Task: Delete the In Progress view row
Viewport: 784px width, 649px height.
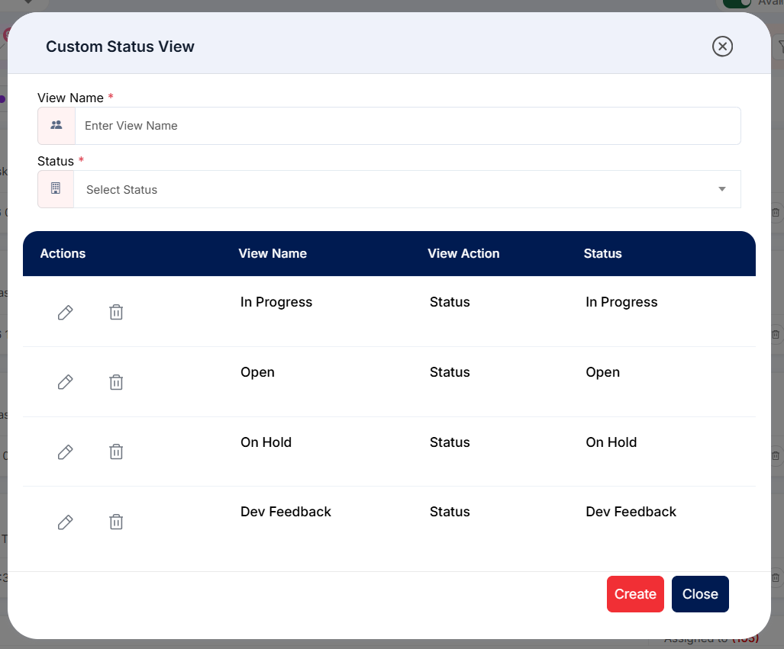Action: (x=116, y=312)
